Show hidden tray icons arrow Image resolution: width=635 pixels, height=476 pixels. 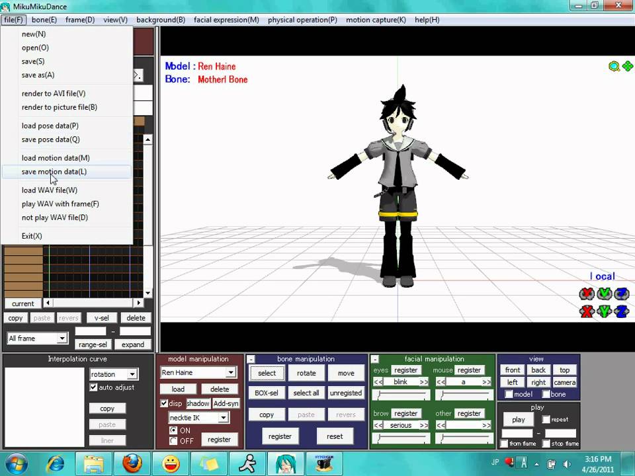[x=537, y=464]
